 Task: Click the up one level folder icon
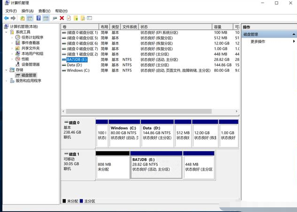point(23,18)
